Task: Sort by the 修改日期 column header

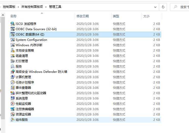Action: pyautogui.click(x=83, y=16)
